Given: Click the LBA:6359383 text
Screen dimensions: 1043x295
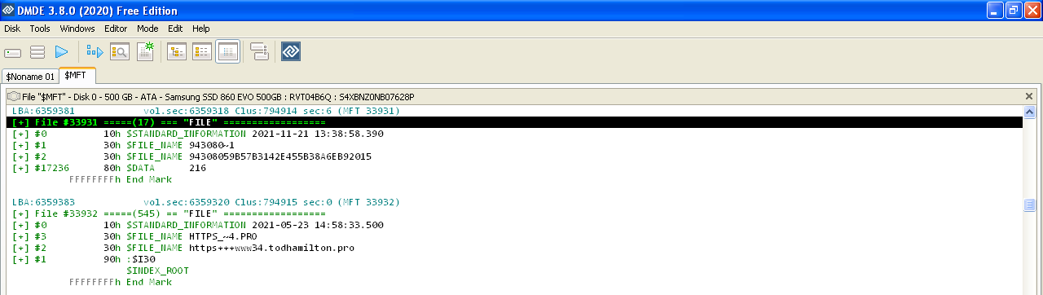Looking at the screenshot, I should tap(43, 202).
